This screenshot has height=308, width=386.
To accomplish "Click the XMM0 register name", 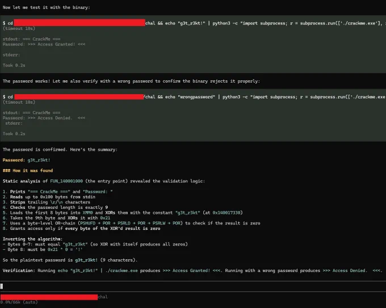I will click(x=87, y=213).
